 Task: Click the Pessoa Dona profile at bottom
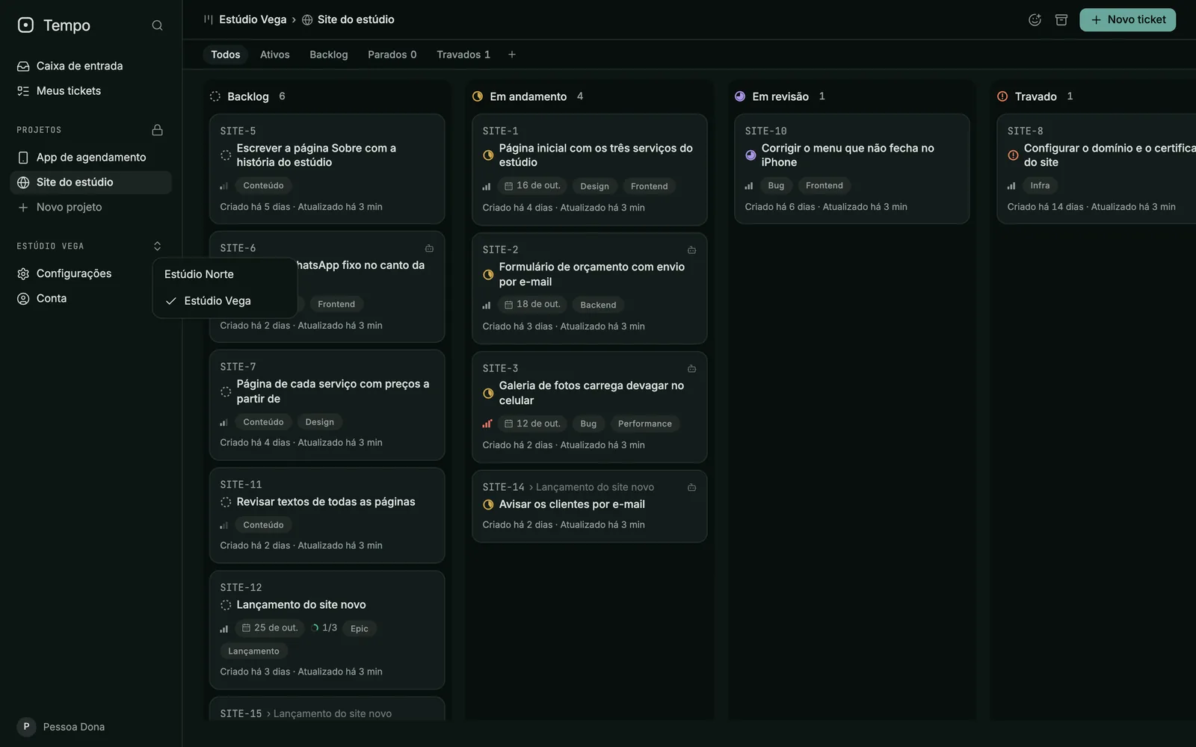click(x=61, y=727)
